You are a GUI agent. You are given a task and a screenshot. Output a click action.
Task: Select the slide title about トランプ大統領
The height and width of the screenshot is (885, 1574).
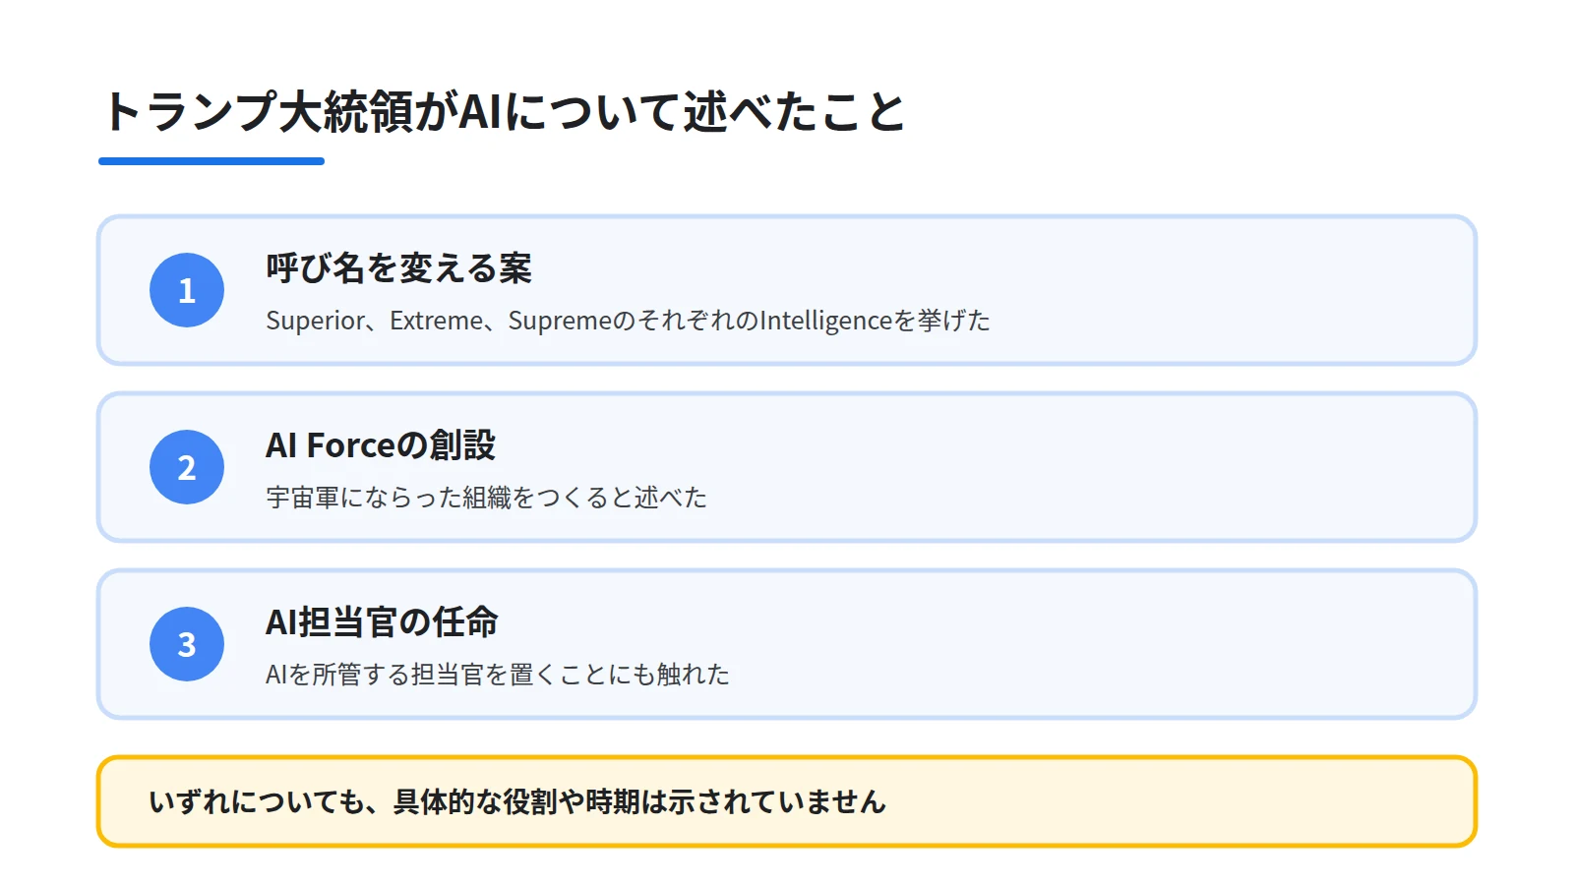tap(503, 111)
